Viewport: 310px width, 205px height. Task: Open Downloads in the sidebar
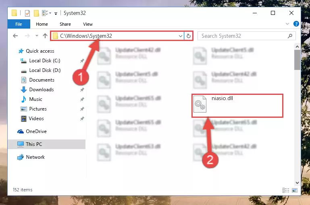click(x=42, y=90)
